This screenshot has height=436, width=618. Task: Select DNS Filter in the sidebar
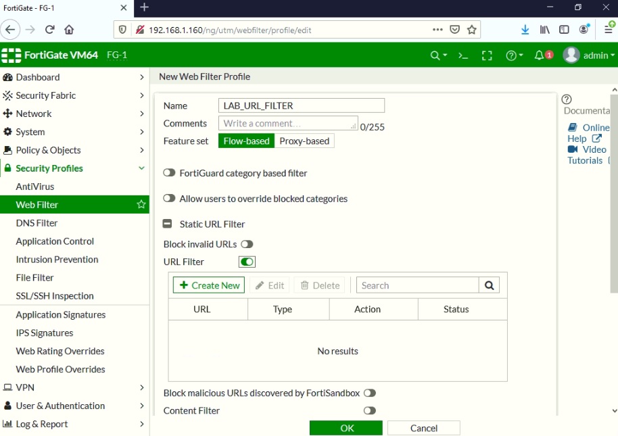[x=39, y=222]
